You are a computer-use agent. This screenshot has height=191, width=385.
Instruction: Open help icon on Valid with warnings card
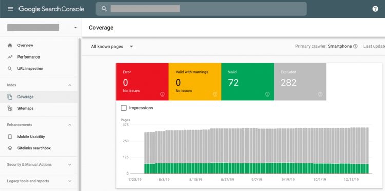click(215, 94)
